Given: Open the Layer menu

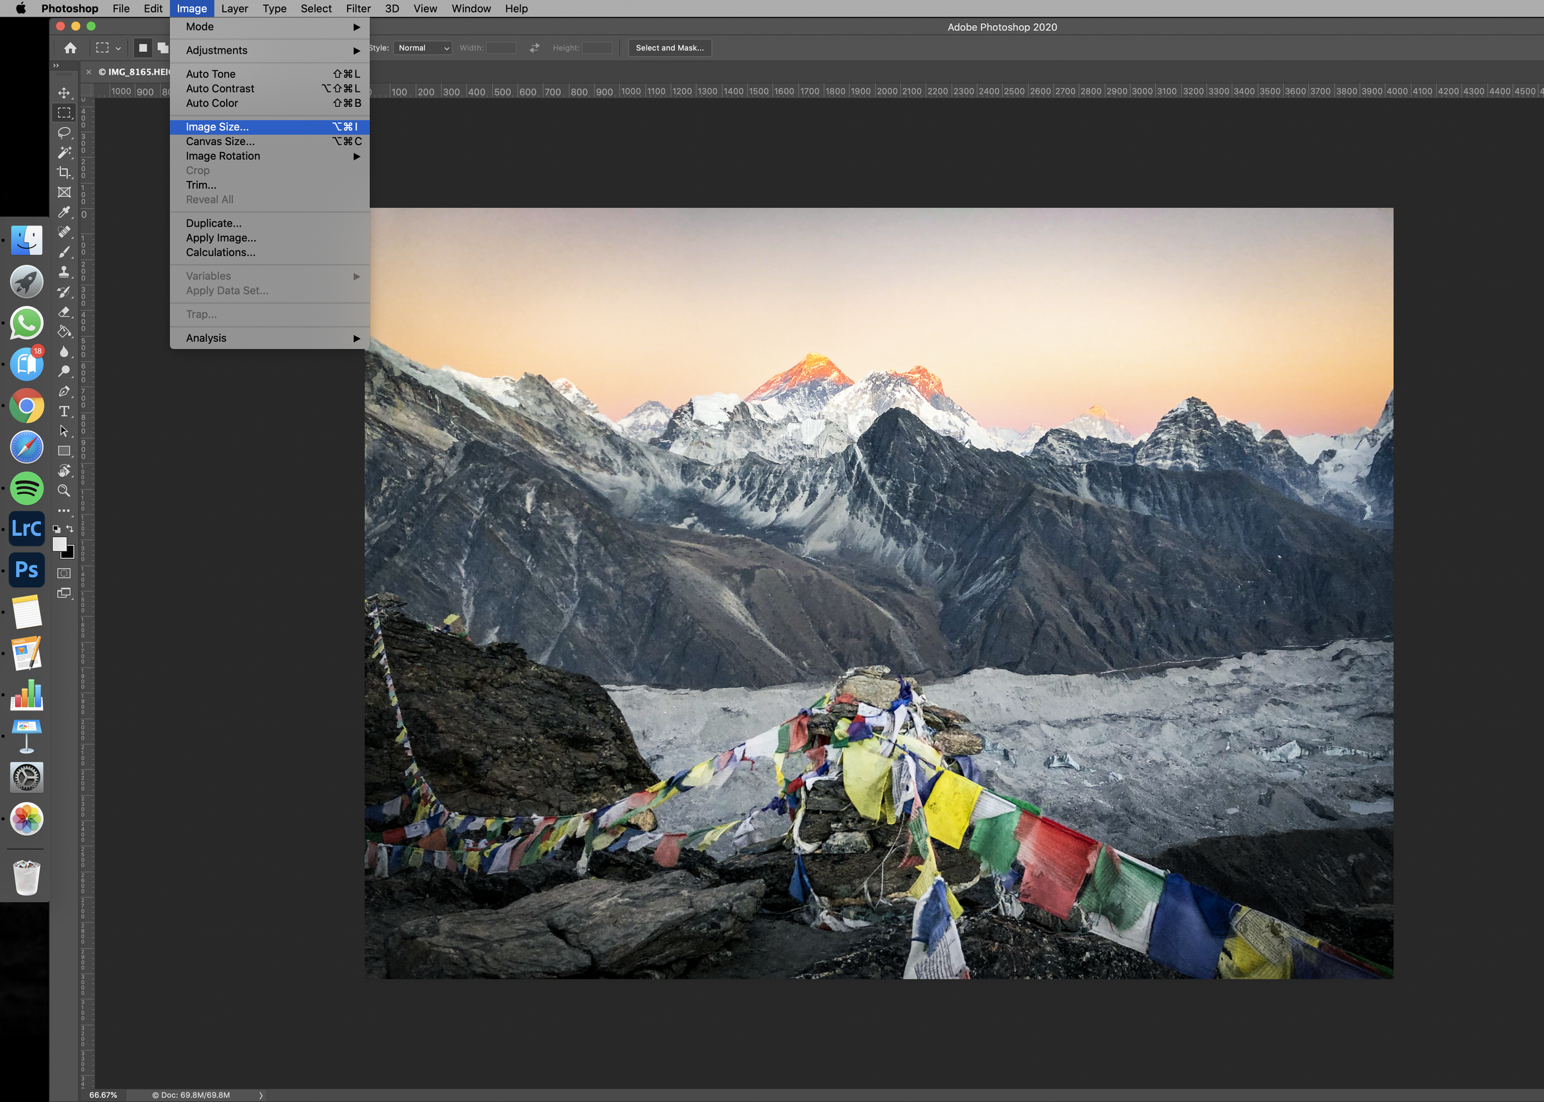Looking at the screenshot, I should click(x=234, y=8).
